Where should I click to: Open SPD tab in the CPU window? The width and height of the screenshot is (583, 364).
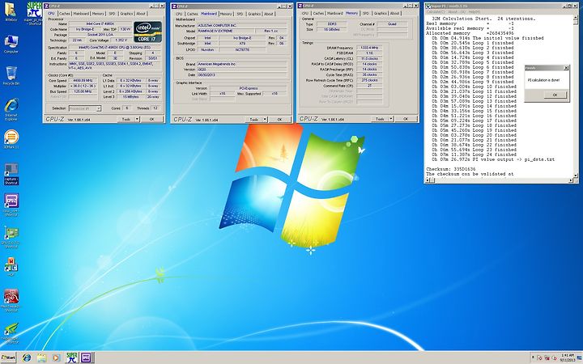tap(112, 14)
